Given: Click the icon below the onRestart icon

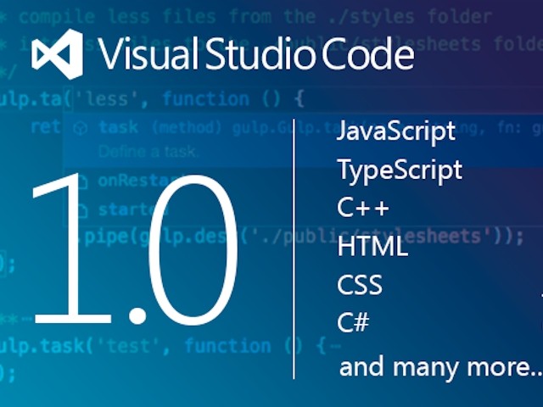Looking at the screenshot, I should click(x=81, y=209).
